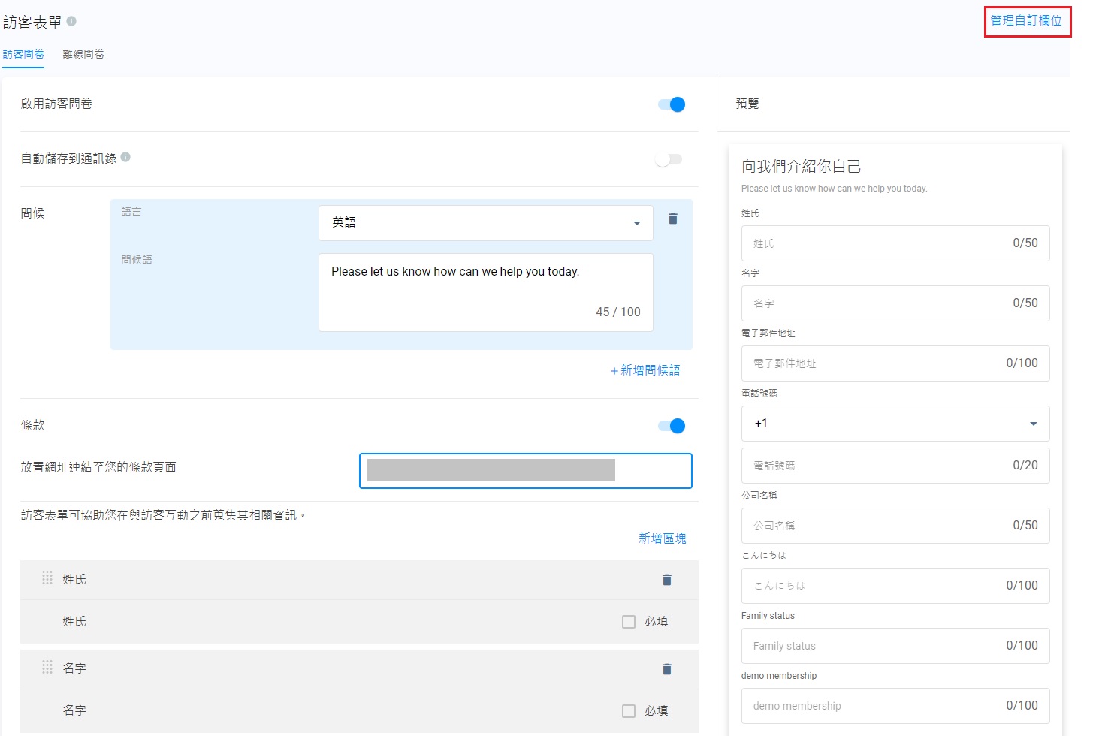The width and height of the screenshot is (1108, 736).
Task: Delete the 名字 field block
Action: pos(666,669)
